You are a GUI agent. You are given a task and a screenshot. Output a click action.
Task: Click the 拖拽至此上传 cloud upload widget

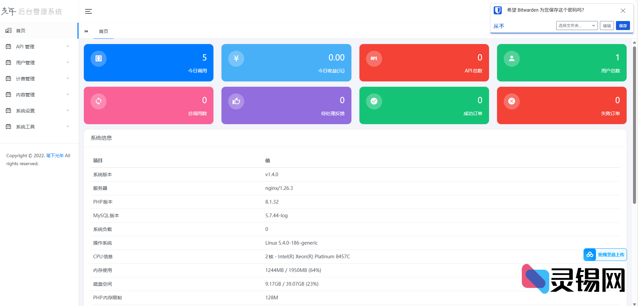point(605,255)
